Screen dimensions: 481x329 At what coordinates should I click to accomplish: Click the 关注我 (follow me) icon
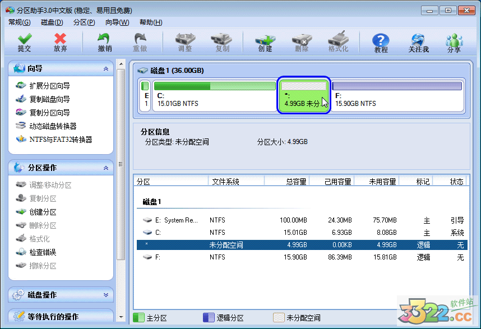[418, 42]
